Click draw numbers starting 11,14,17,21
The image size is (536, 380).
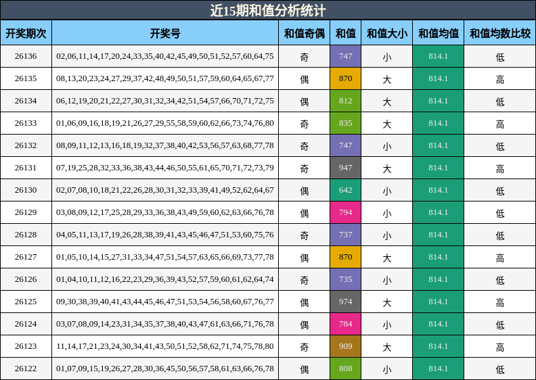coord(165,346)
